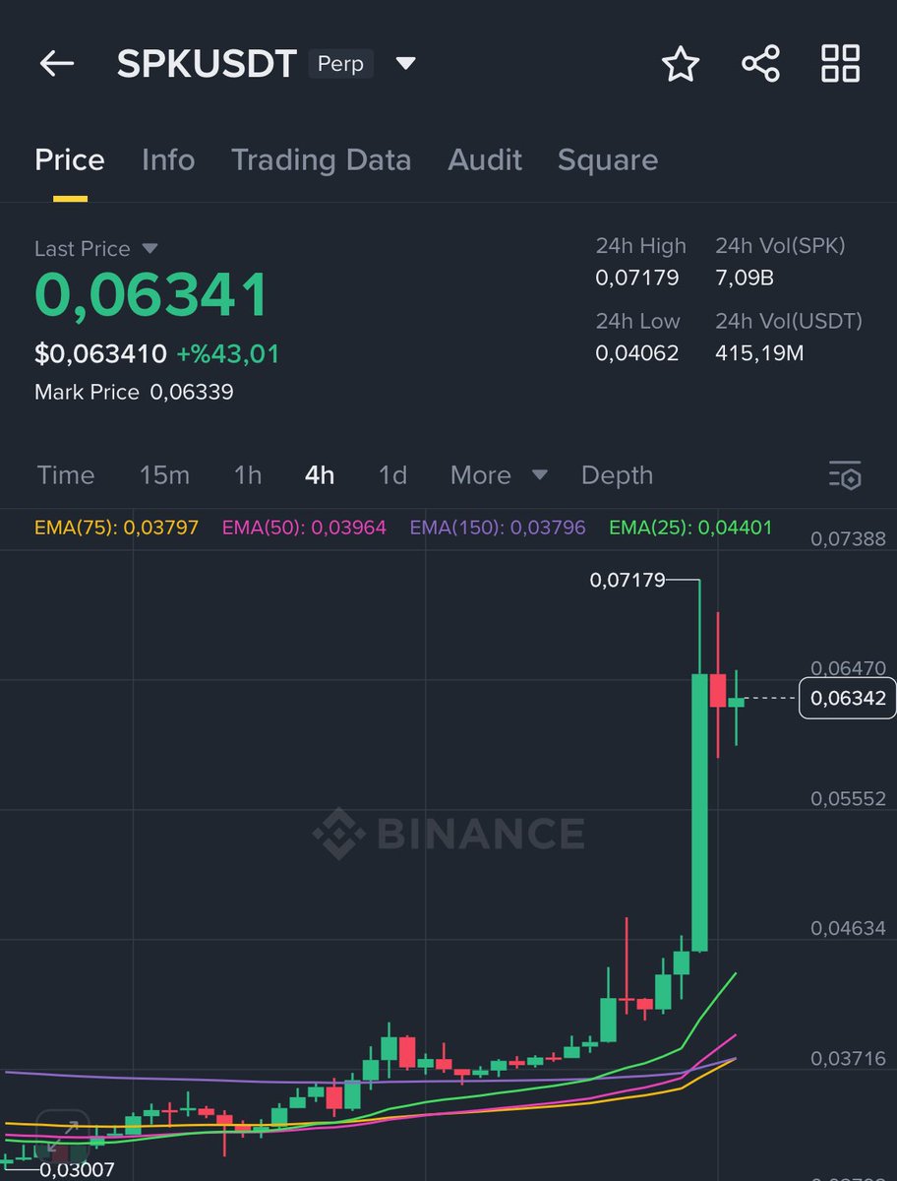Expand the Last Price dropdown
Screen dimensions: 897x1181
pyautogui.click(x=149, y=249)
